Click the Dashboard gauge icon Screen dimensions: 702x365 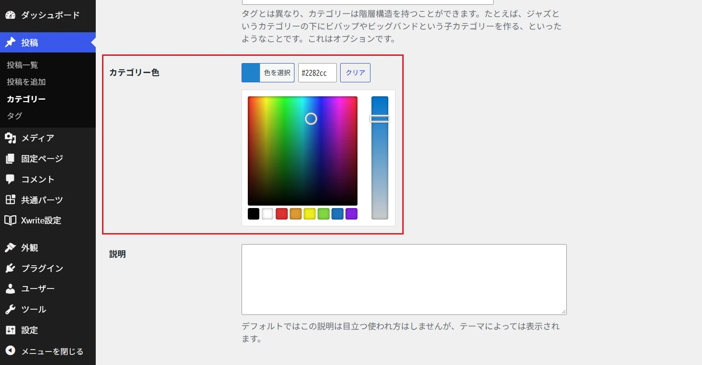click(11, 15)
